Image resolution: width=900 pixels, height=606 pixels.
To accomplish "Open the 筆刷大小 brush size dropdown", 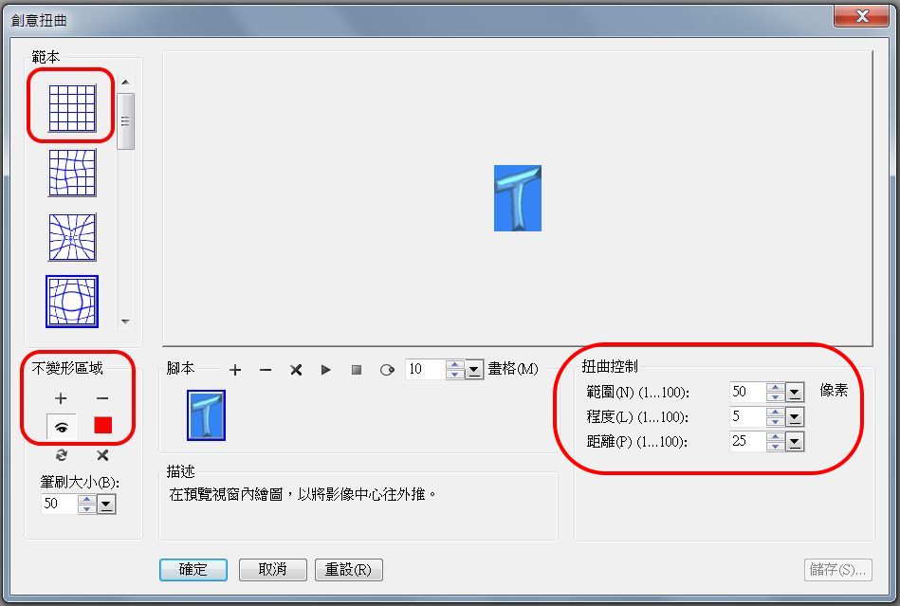I will point(106,504).
